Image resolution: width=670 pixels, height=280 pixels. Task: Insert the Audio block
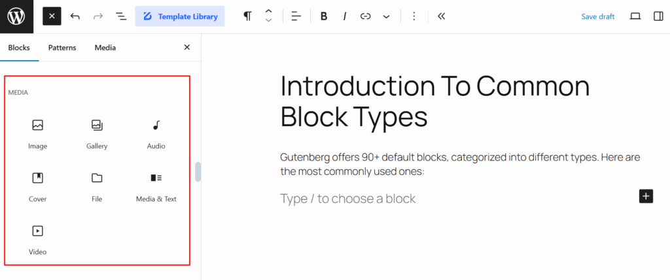pyautogui.click(x=156, y=134)
